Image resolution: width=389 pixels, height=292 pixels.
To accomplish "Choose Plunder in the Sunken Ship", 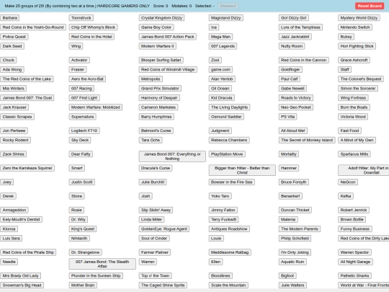I will coord(96,275).
